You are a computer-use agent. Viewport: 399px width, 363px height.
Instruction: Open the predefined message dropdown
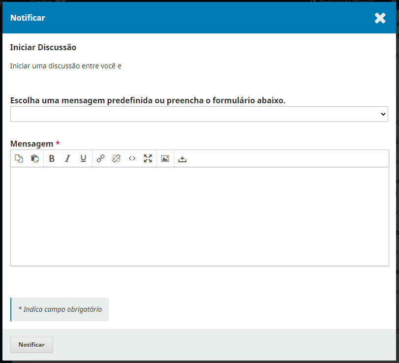click(199, 114)
